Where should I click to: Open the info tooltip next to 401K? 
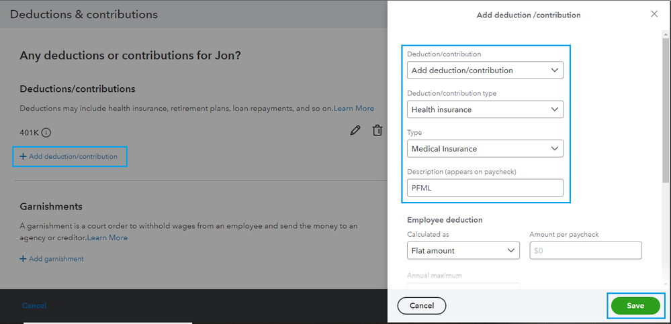point(46,133)
